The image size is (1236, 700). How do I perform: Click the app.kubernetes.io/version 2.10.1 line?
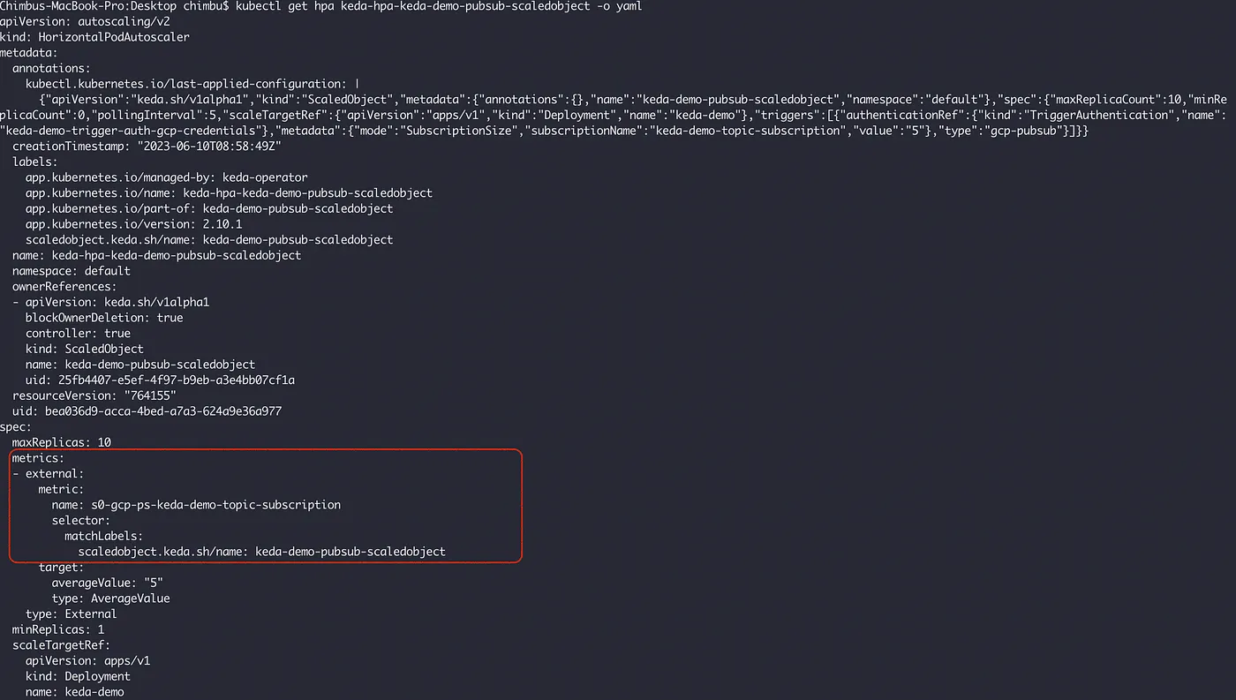134,224
